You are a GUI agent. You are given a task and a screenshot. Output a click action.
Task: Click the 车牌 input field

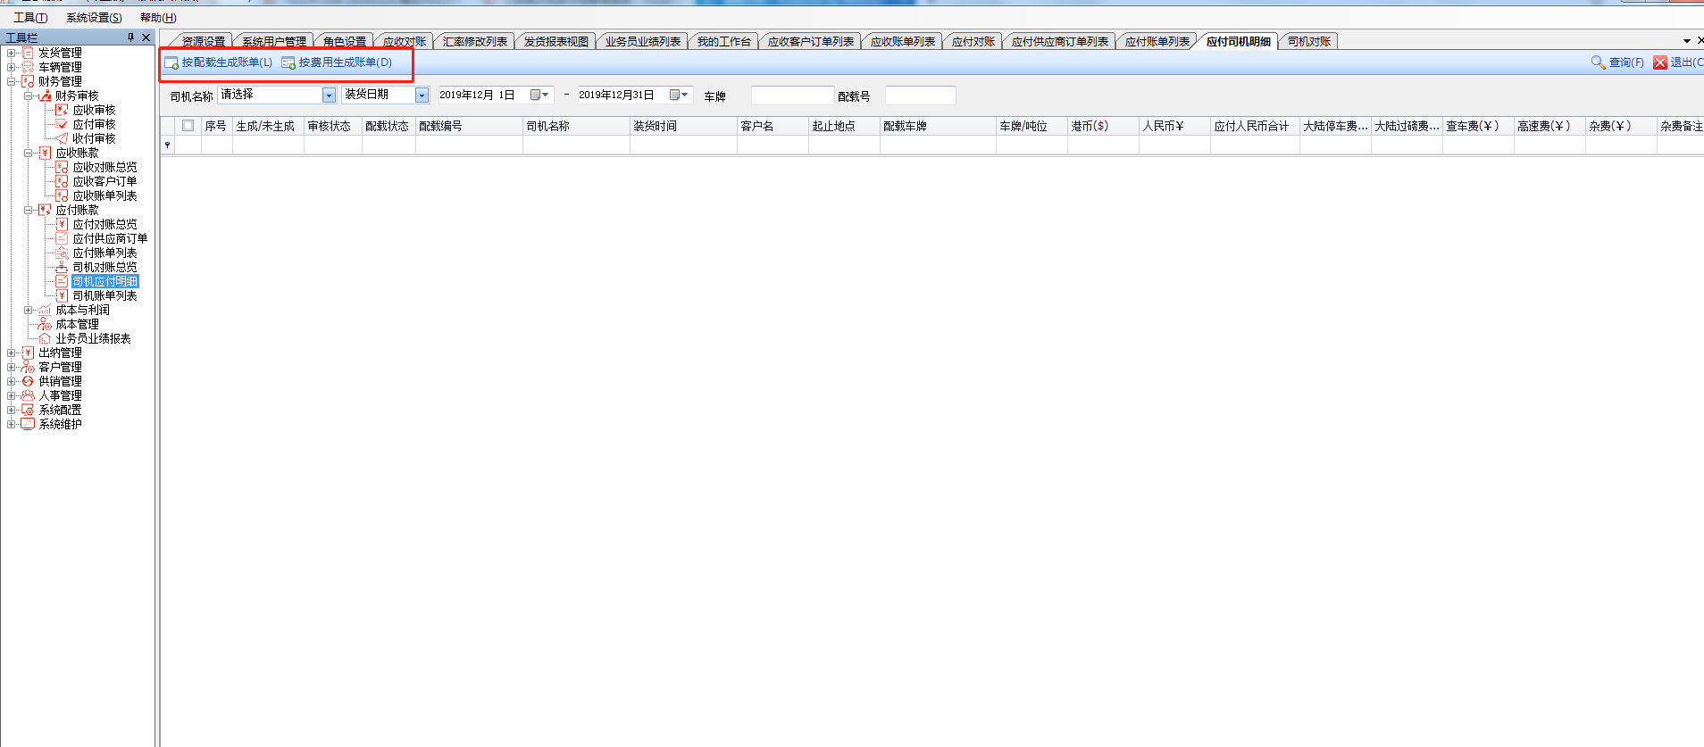pos(791,95)
